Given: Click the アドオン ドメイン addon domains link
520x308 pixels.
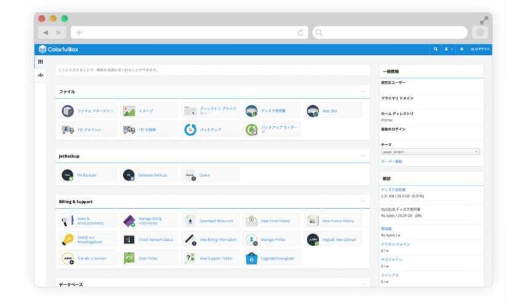Looking at the screenshot, I should click(x=396, y=244).
